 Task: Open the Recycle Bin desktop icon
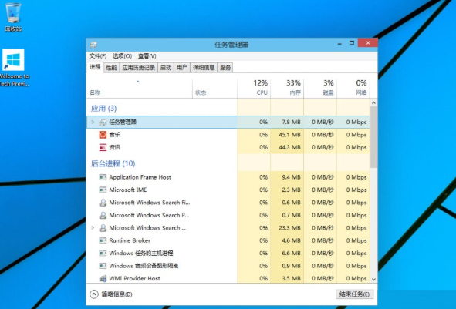(13, 16)
